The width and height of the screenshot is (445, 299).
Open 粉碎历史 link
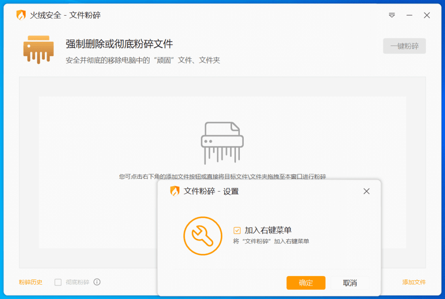tap(31, 282)
